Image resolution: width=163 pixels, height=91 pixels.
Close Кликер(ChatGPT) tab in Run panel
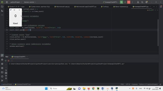[27, 57]
